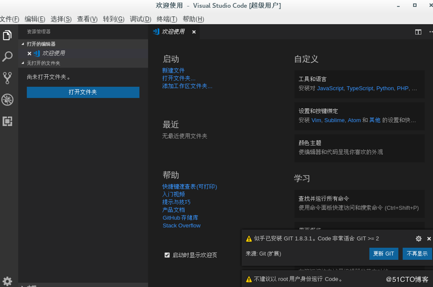
Task: Click the 添加工作区文件夹... link
Action: click(187, 86)
